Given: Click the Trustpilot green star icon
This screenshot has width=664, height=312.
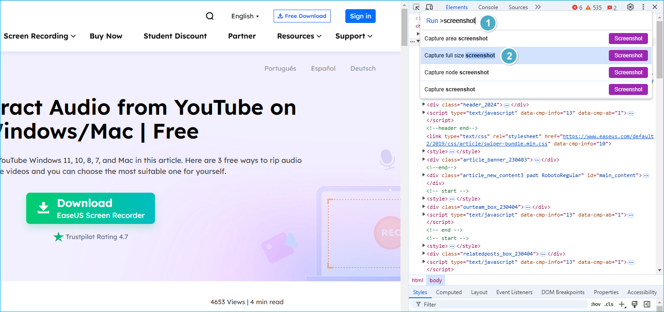Looking at the screenshot, I should 58,237.
